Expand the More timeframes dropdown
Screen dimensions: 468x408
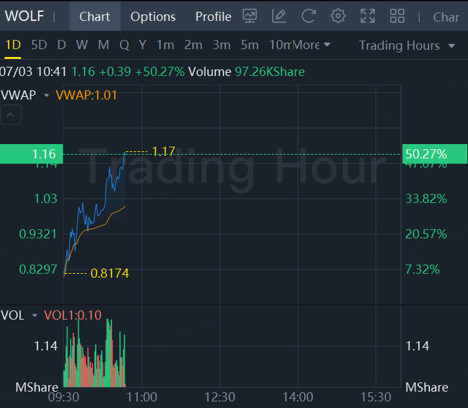click(311, 45)
